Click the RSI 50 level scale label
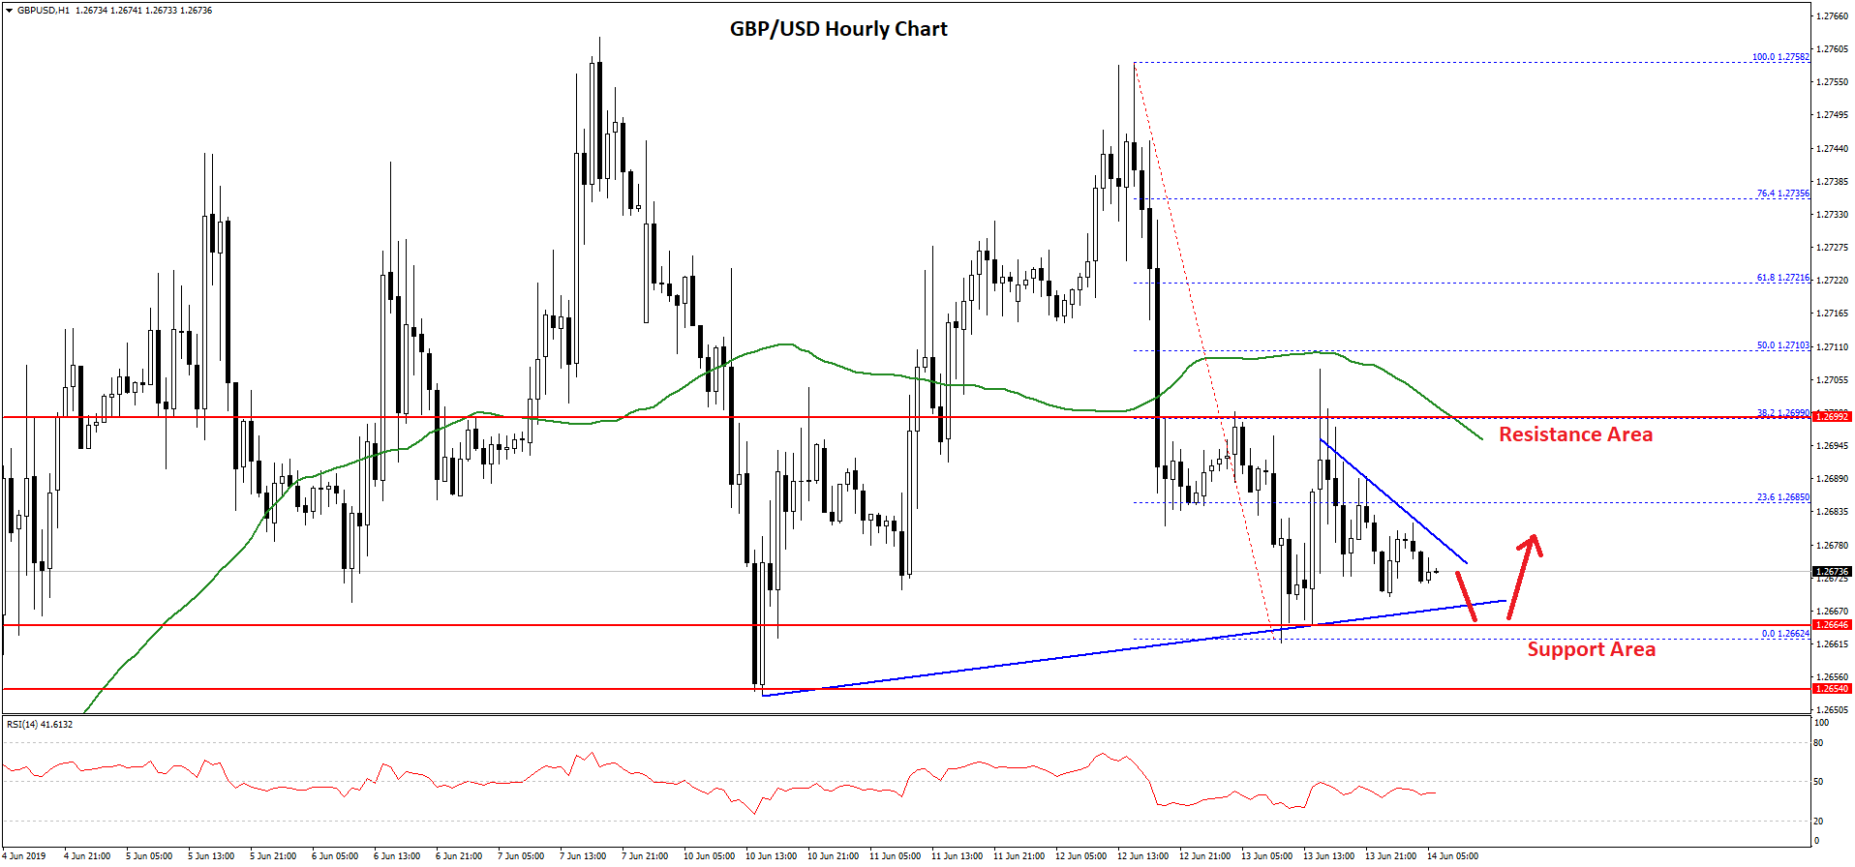Screen dimensions: 1855x867 click(x=1819, y=782)
